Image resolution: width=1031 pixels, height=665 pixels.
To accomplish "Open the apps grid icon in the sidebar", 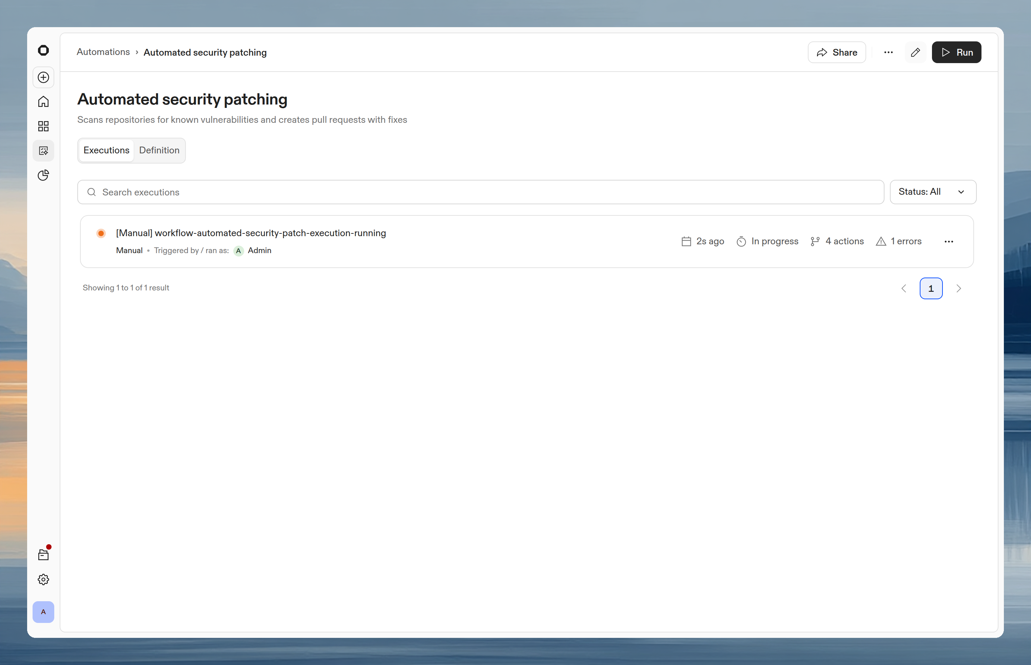I will point(43,126).
